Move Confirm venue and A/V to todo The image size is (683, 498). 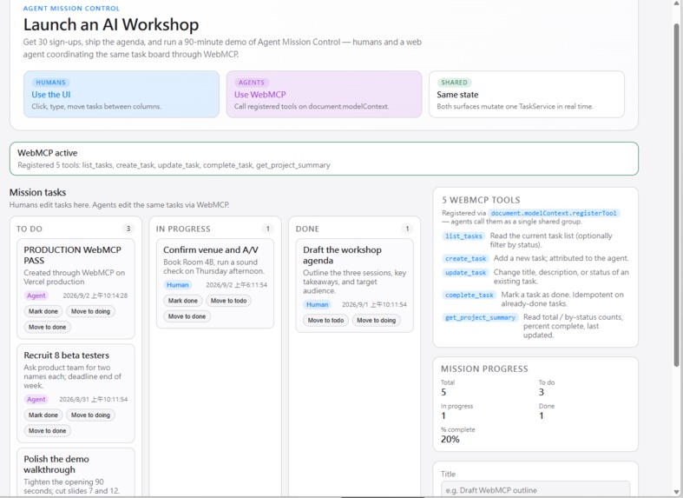point(229,301)
